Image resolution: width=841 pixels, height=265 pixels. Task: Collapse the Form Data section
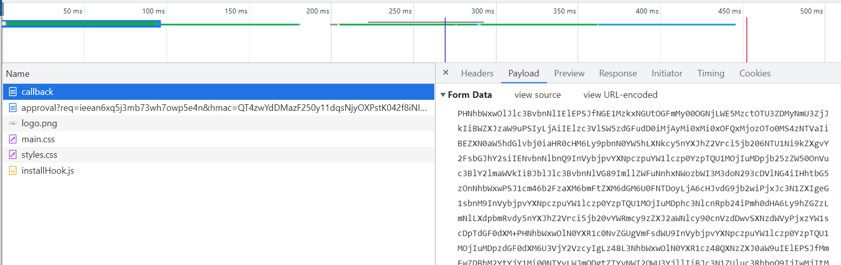443,95
